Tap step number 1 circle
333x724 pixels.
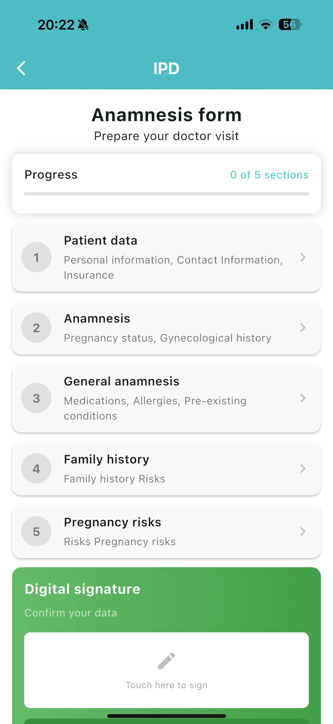[36, 257]
